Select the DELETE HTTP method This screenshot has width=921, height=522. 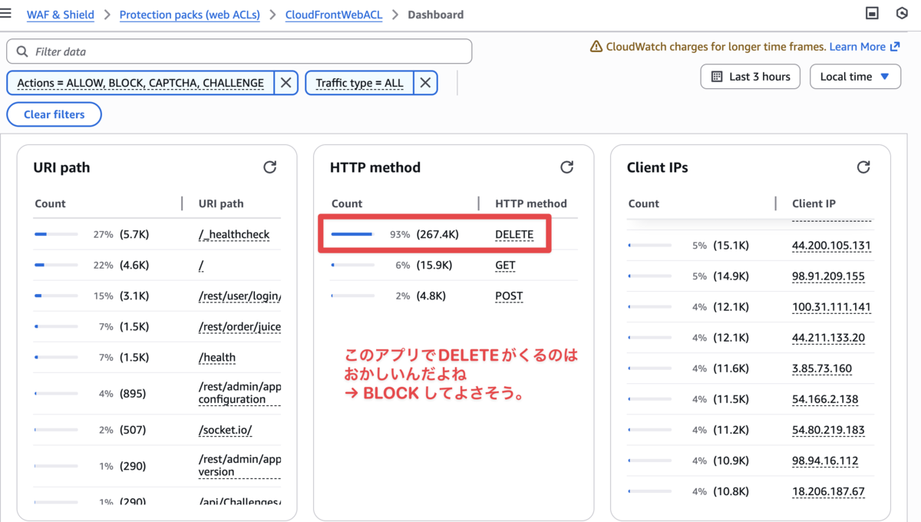(x=514, y=234)
